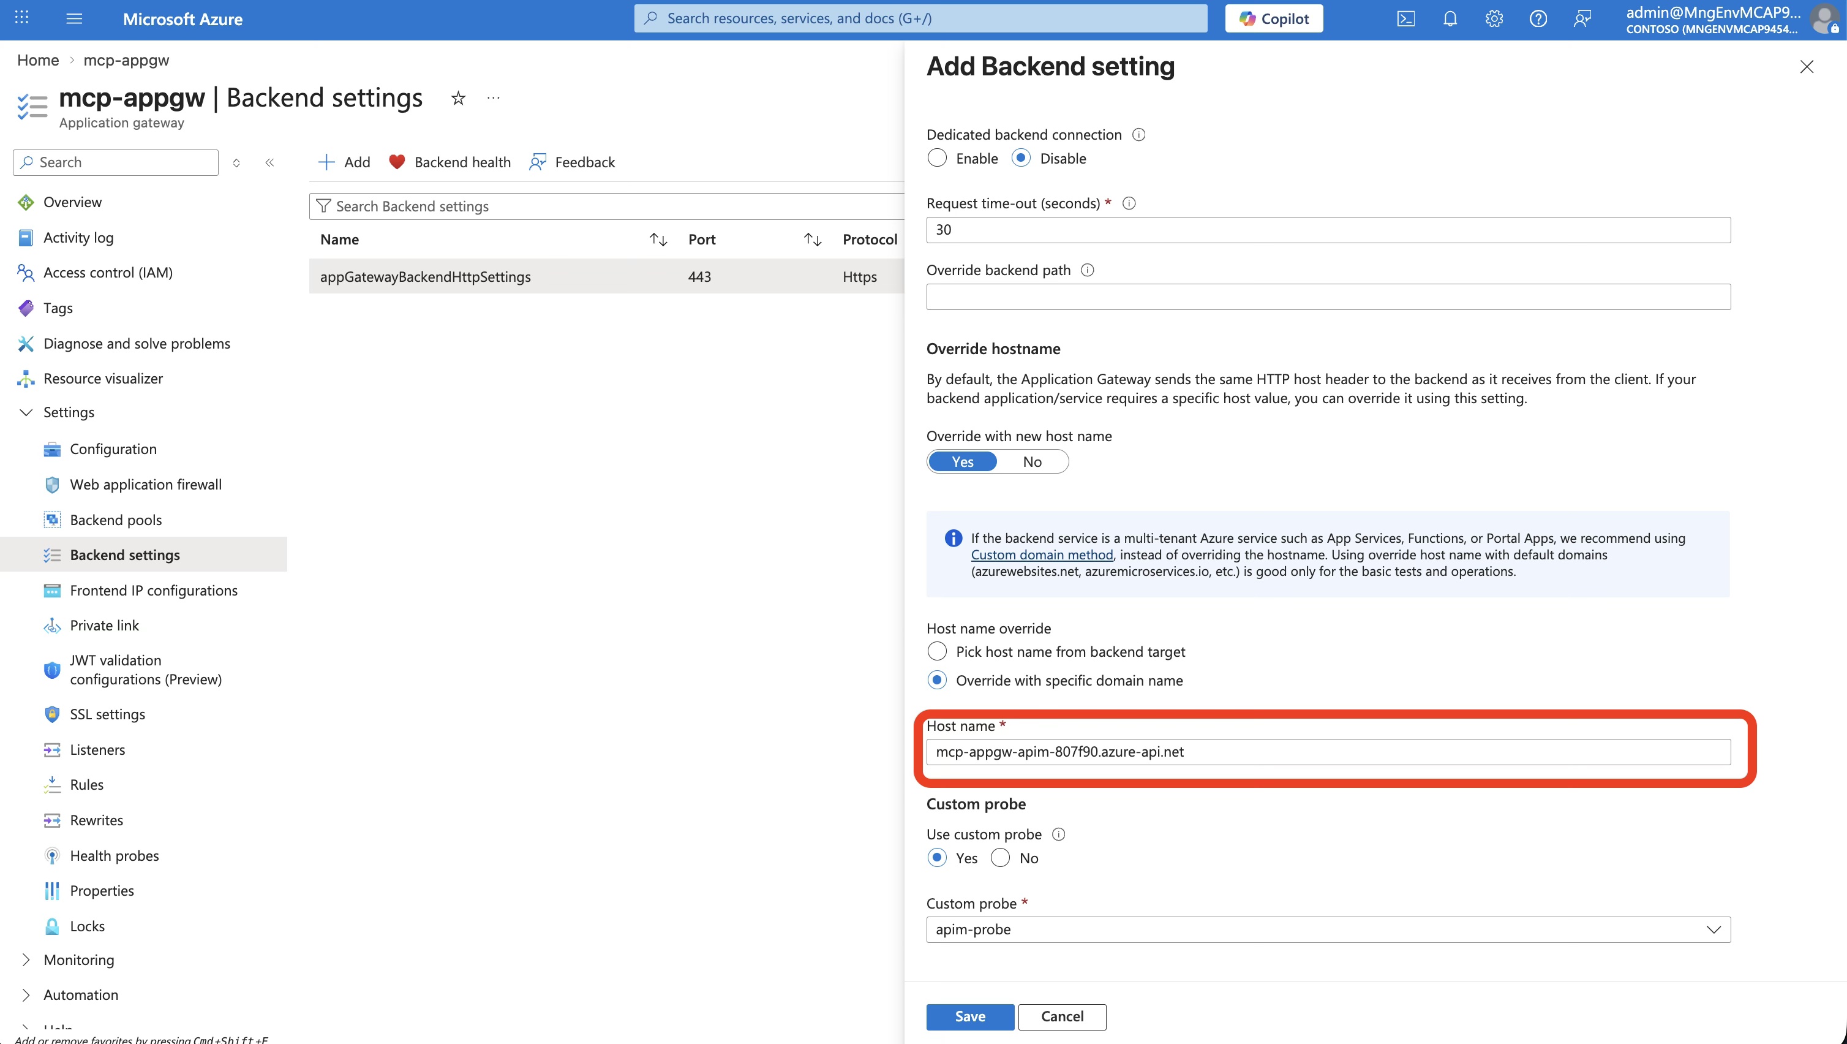Screen dimensions: 1847x1044
Task: Open the Activity log page
Action: pos(77,236)
